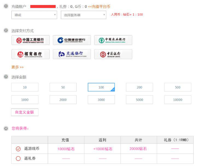Screen dimensions: 197x167
Task: Select 招商银行 Merchants Bank logo
Action: 31,54
